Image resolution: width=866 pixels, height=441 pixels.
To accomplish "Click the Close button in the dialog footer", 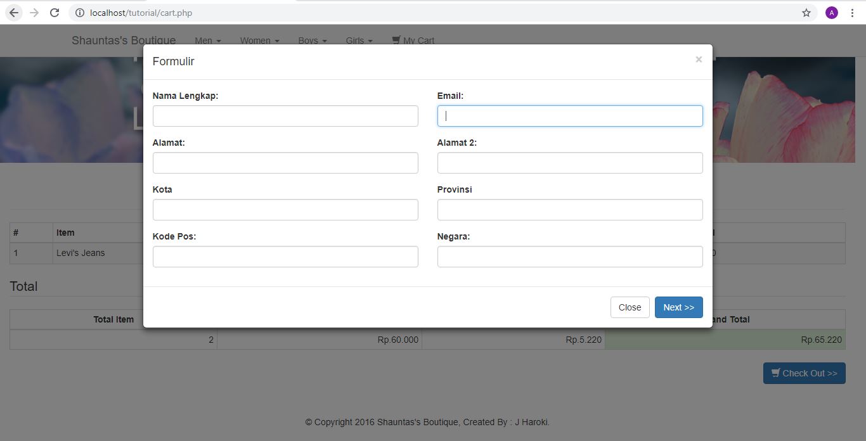I will (x=630, y=307).
